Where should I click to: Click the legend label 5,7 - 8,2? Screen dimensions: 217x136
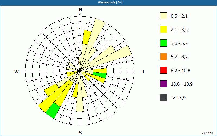(x=179, y=57)
